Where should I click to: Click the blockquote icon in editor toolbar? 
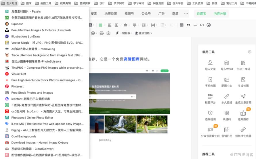tap(188, 25)
